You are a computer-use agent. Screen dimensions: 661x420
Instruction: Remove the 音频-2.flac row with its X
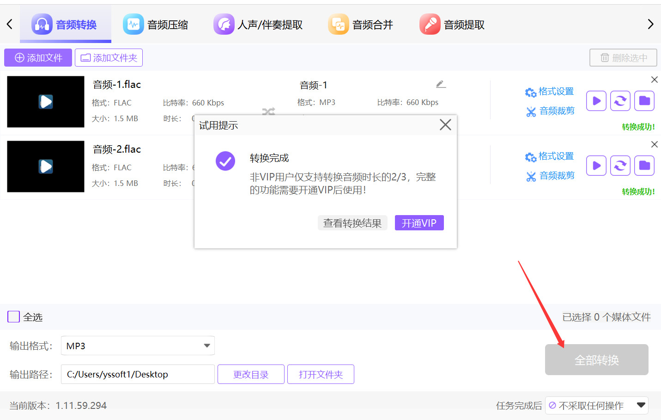[x=655, y=144]
